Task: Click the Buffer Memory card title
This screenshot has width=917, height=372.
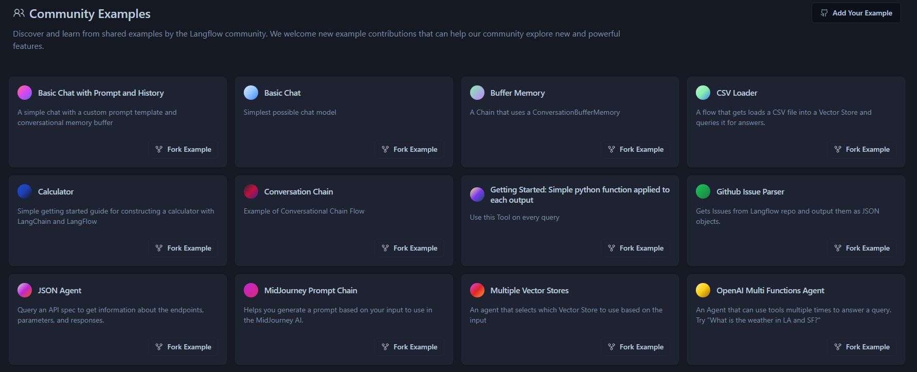Action: coord(517,93)
